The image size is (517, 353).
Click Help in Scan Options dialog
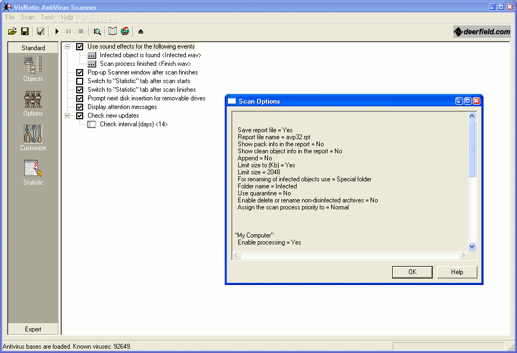point(457,272)
